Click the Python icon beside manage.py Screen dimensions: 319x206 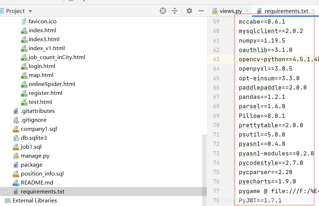[x=16, y=156]
